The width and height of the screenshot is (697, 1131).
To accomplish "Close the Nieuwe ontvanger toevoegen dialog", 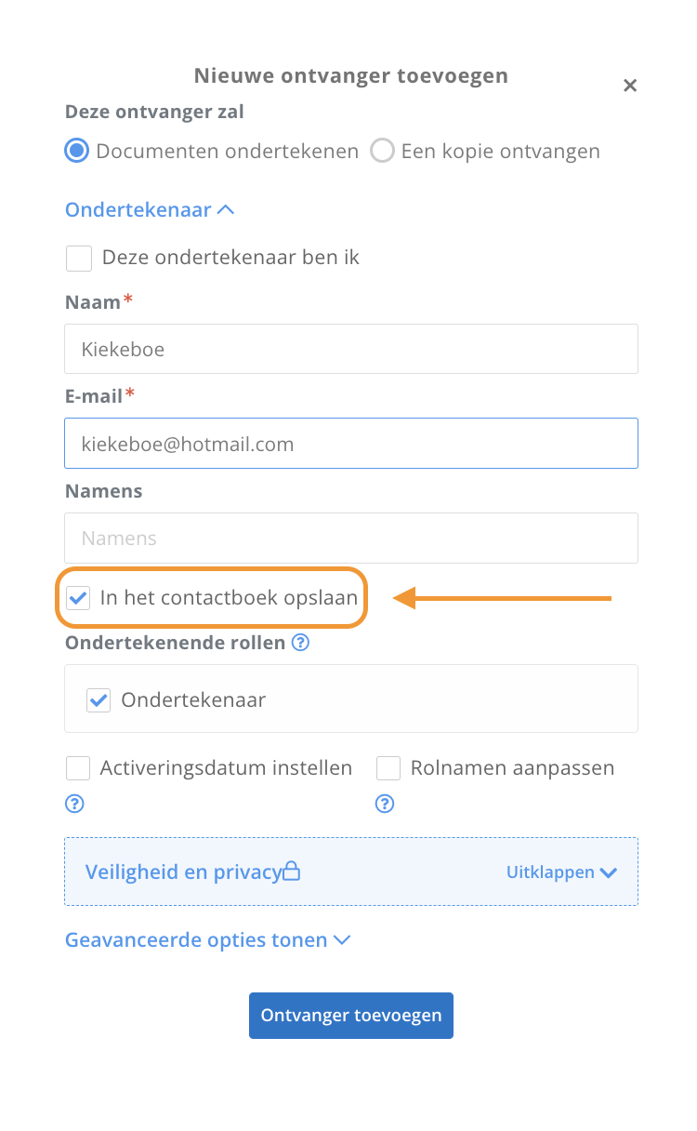I will pos(630,86).
